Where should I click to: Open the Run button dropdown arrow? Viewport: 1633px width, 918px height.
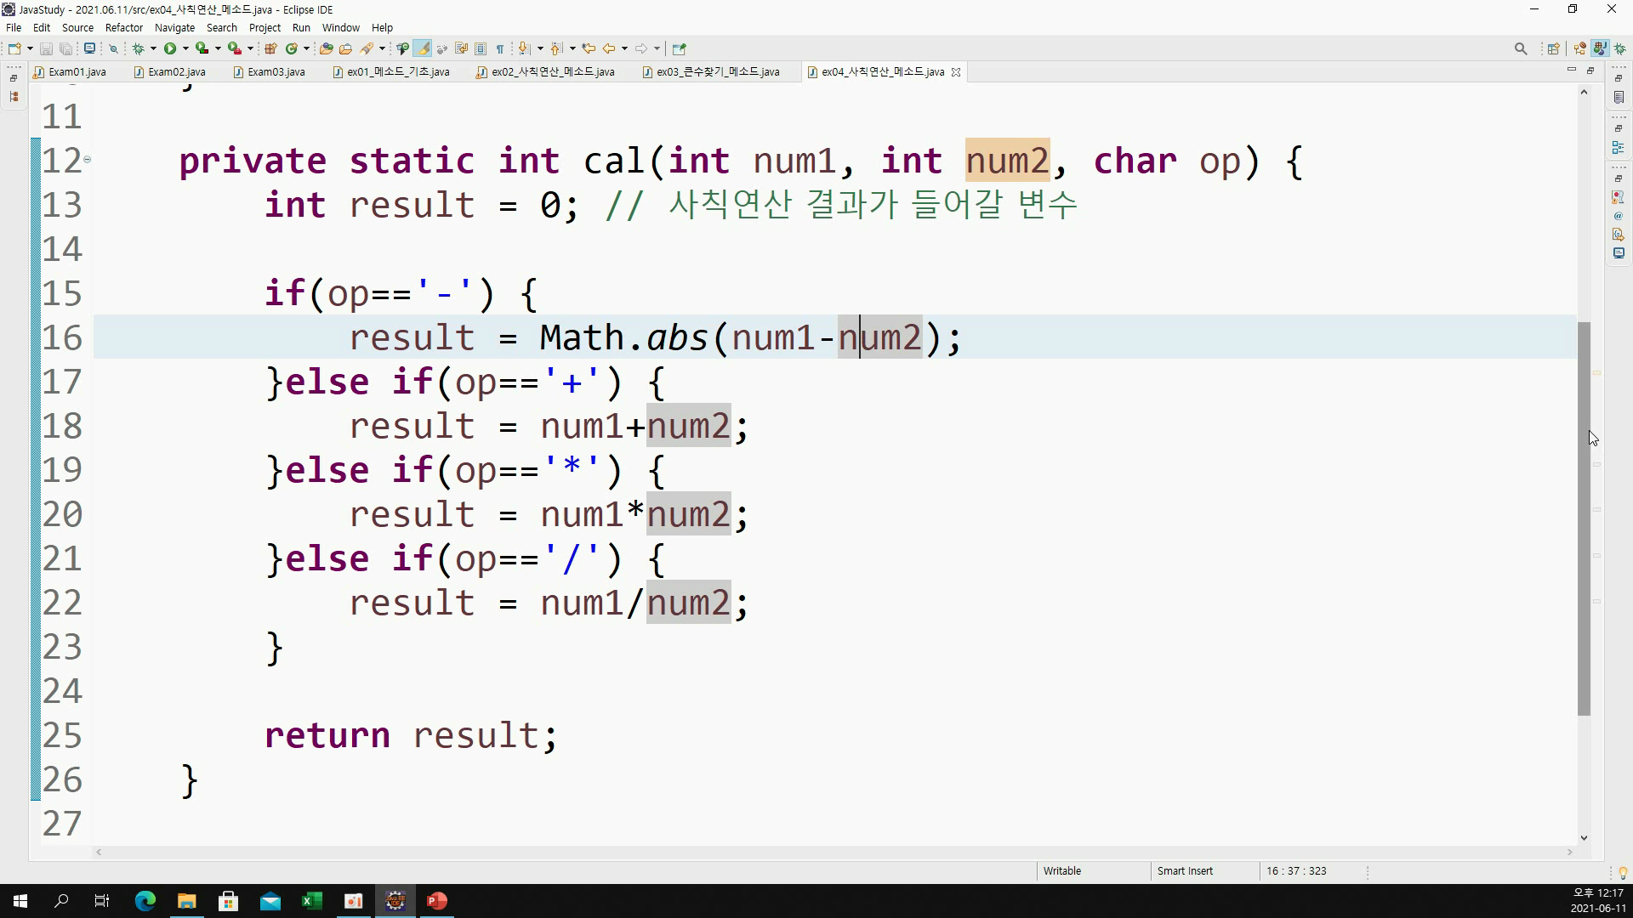[x=185, y=48]
